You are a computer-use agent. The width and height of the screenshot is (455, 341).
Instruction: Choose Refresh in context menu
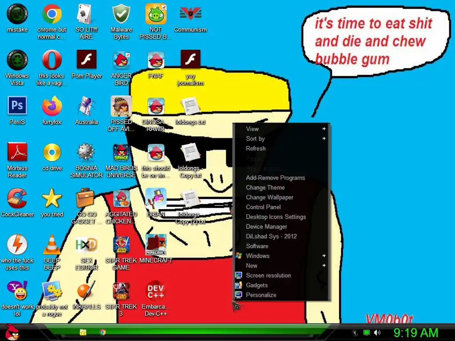[281, 148]
